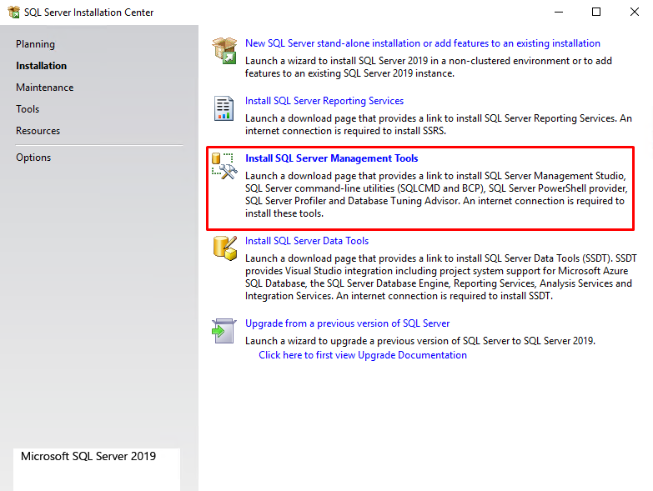Click the 'SQL Server Installation Center' window title
The image size is (653, 491).
coord(88,13)
